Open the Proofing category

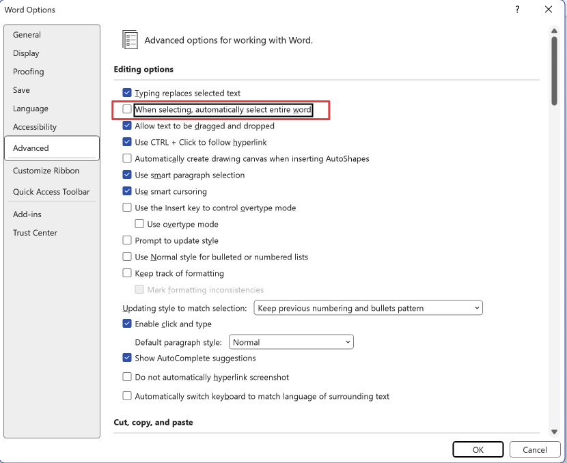pos(28,72)
